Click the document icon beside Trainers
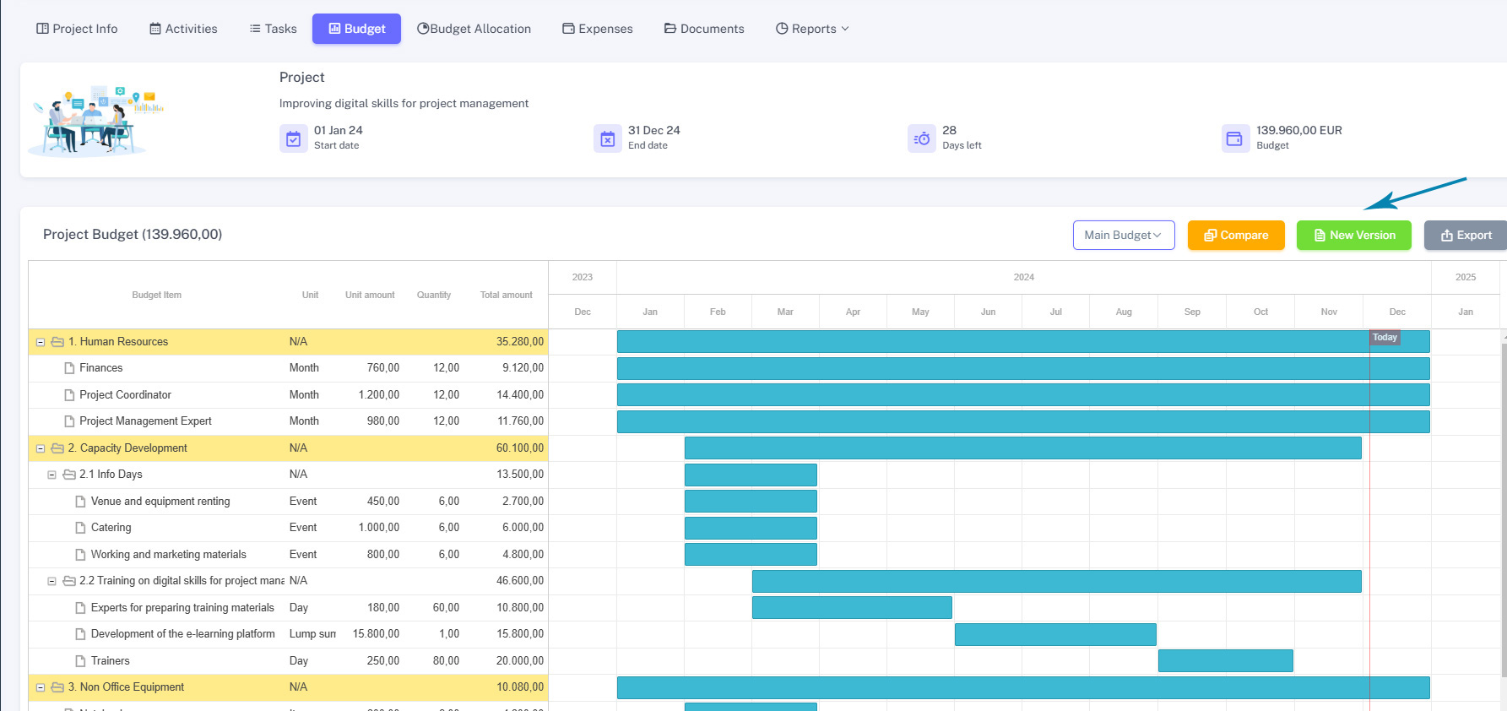Screen dimensions: 1507x711 click(80, 661)
